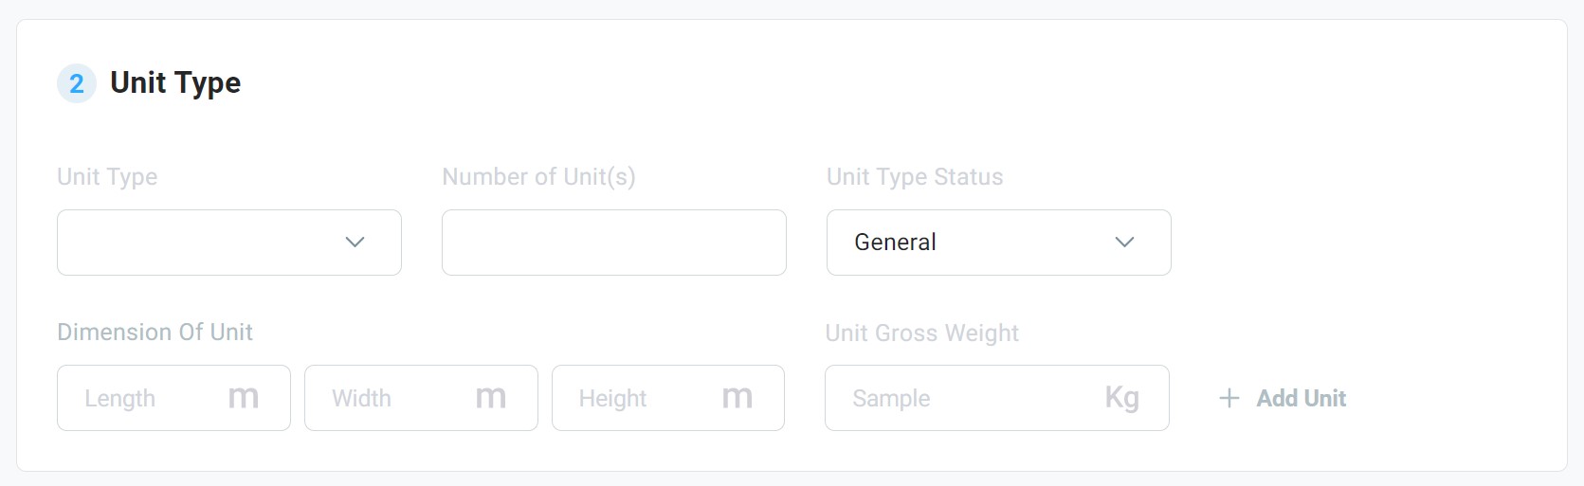The width and height of the screenshot is (1584, 486).
Task: Click the chevron arrow next to General
Action: coord(1124,243)
